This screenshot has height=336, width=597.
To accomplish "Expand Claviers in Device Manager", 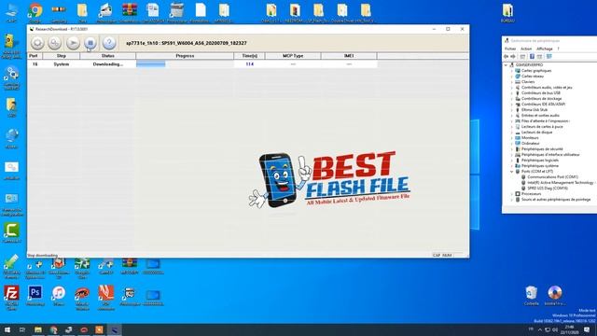I will coord(512,82).
